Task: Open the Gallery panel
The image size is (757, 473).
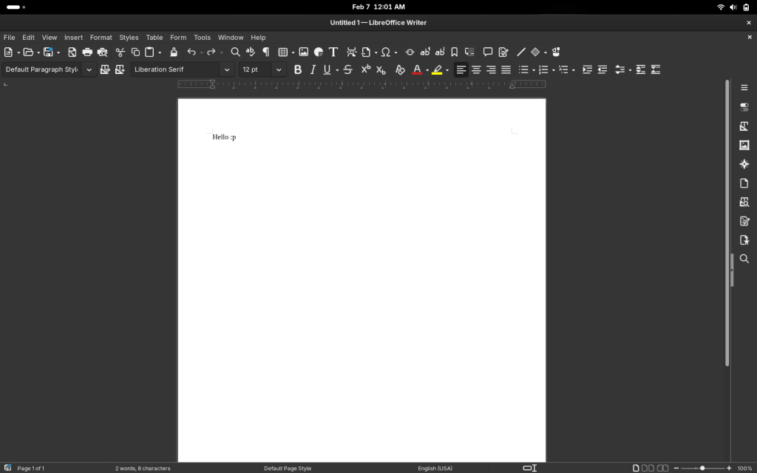Action: coord(744,145)
